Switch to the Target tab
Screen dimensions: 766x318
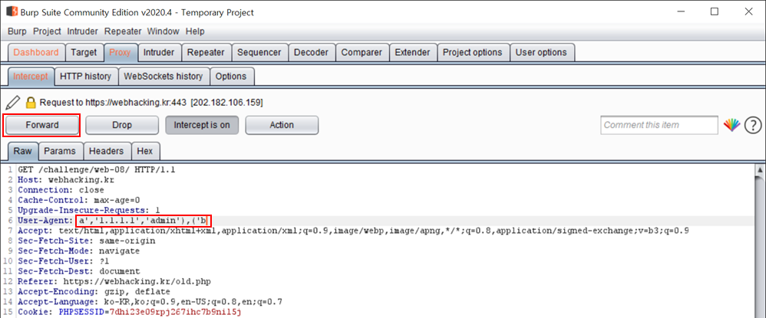[x=84, y=53]
